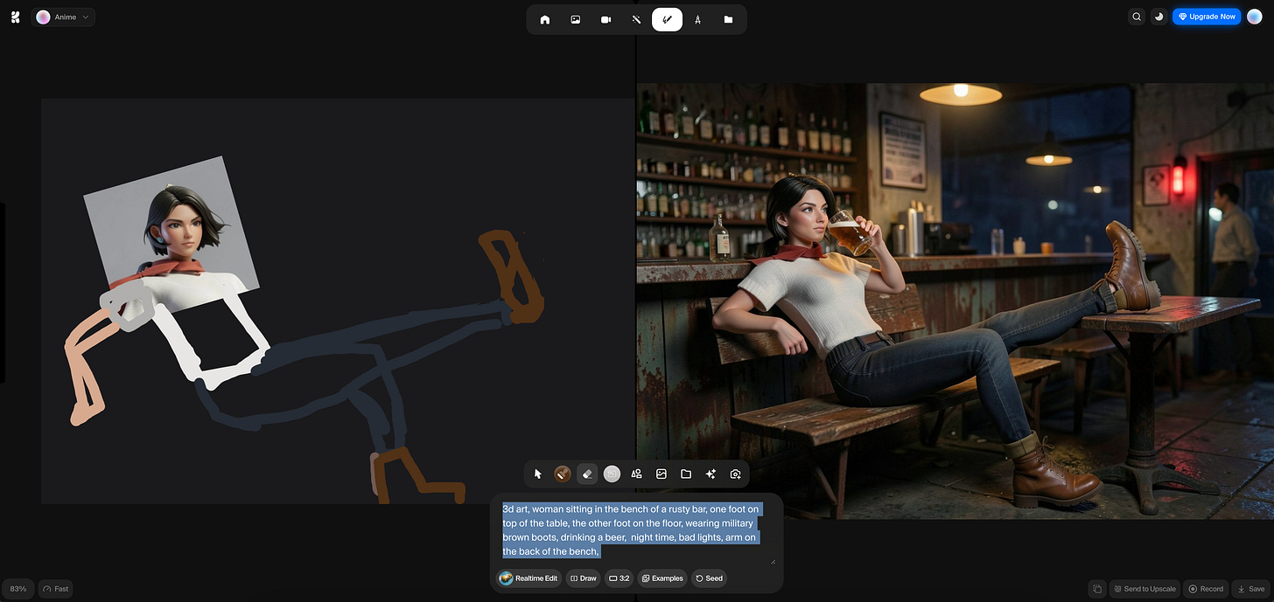The height and width of the screenshot is (602, 1274).
Task: Open the Realtime Edit model selector
Action: tap(528, 578)
